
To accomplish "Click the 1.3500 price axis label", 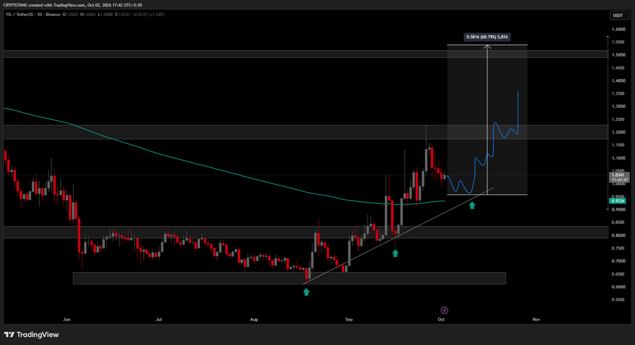I will pyautogui.click(x=619, y=94).
